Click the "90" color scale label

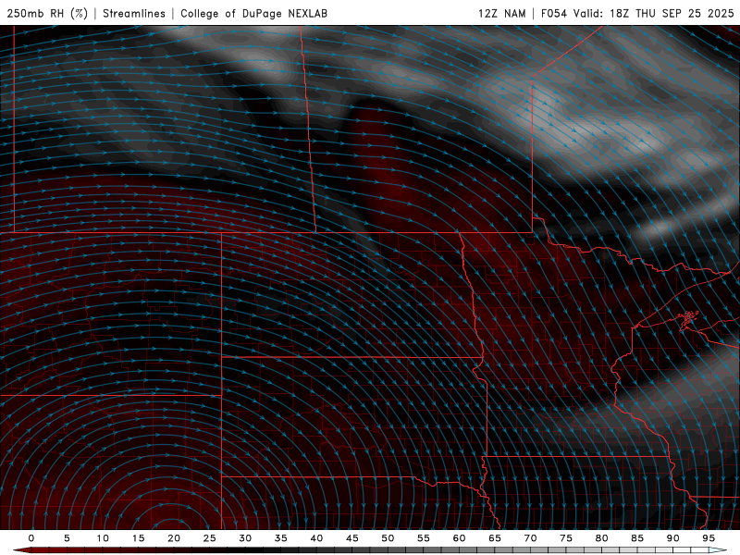click(x=672, y=538)
